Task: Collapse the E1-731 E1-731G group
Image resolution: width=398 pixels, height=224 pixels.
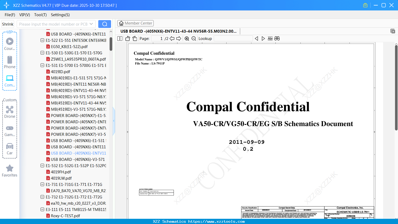Action: click(x=42, y=184)
